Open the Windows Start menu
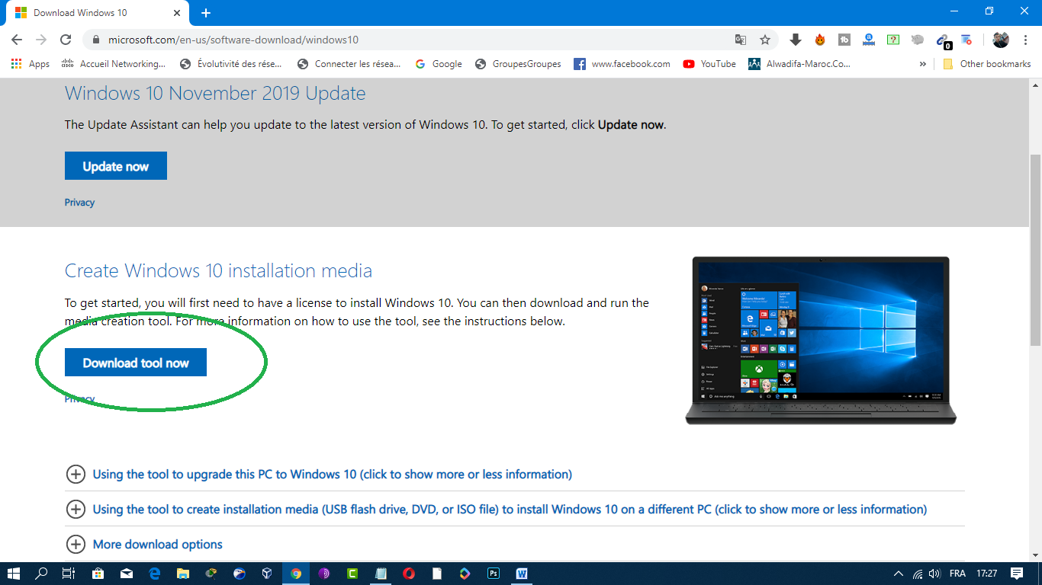The image size is (1042, 585). pyautogui.click(x=14, y=574)
